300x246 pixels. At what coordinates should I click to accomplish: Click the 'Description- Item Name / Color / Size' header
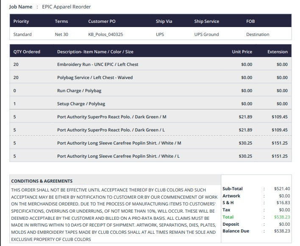(x=95, y=52)
